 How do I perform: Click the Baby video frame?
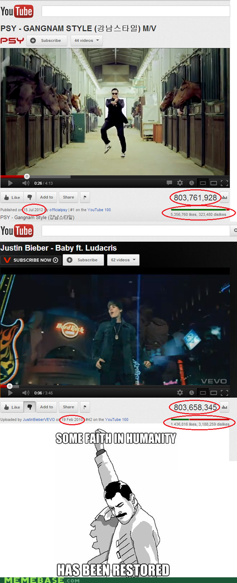115,329
